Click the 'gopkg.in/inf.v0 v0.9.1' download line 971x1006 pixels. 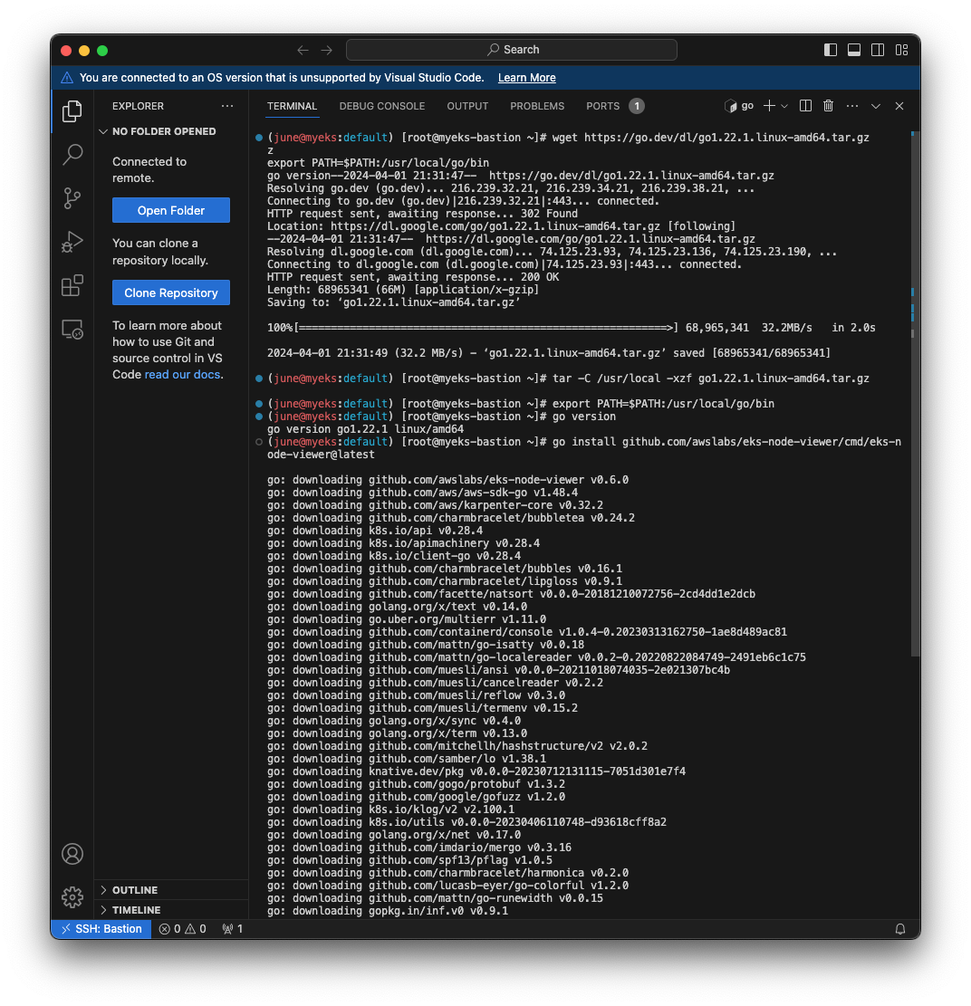coord(388,911)
